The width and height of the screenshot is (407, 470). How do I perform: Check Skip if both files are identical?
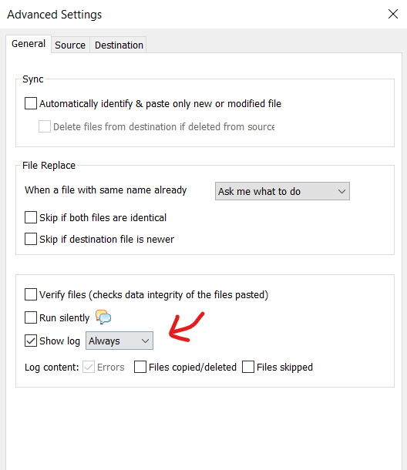point(31,217)
